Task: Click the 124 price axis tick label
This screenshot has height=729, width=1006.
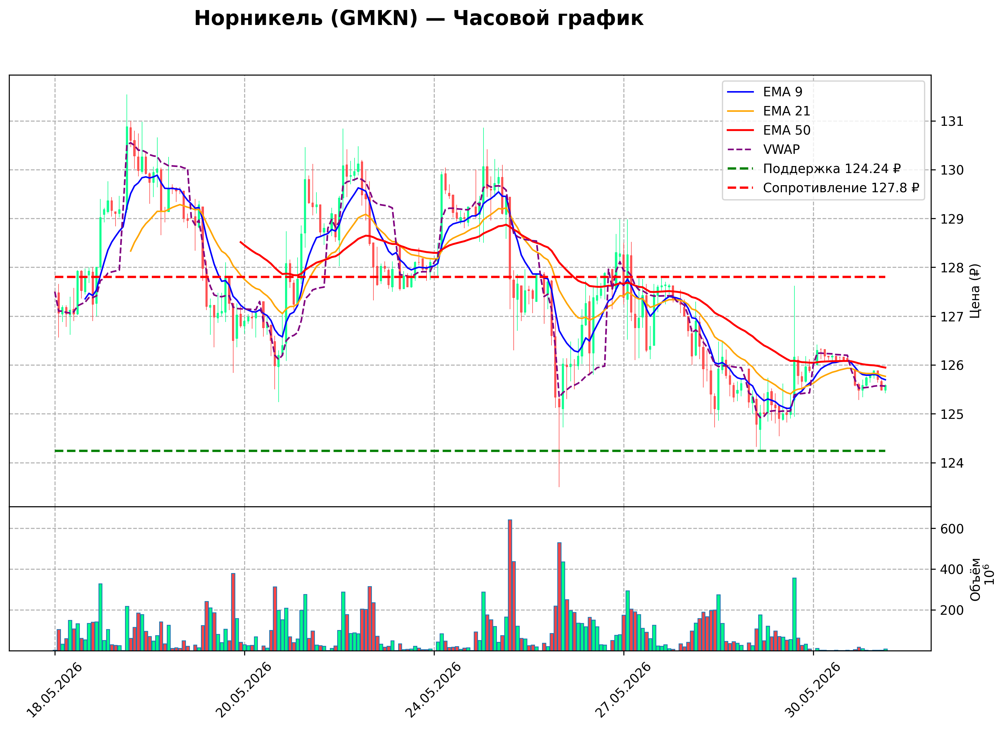Action: 952,463
